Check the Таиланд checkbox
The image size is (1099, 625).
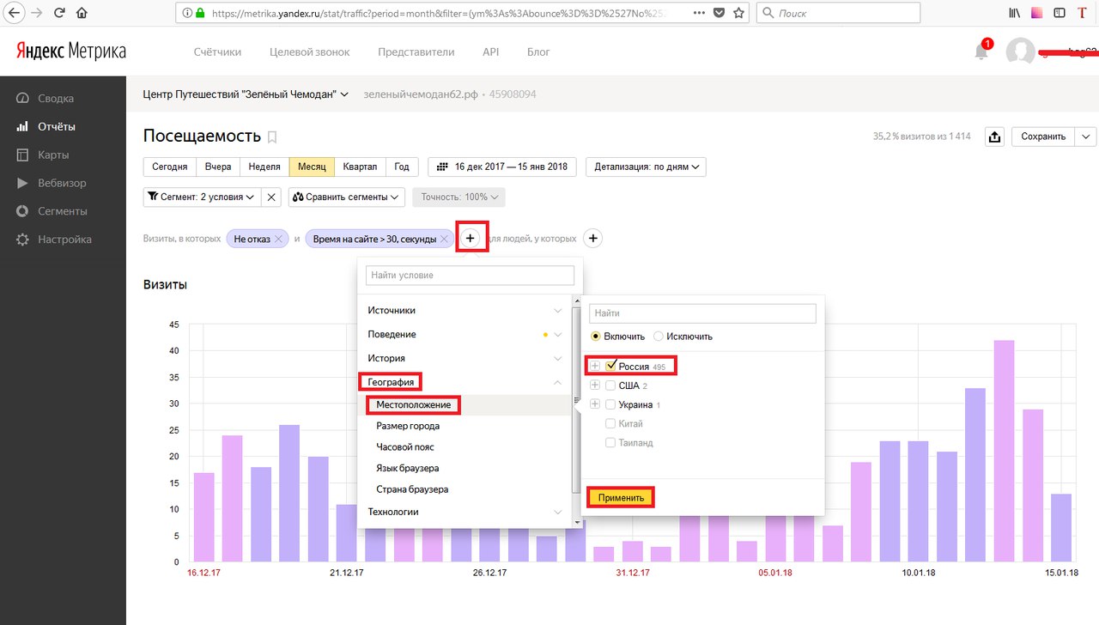pyautogui.click(x=611, y=443)
